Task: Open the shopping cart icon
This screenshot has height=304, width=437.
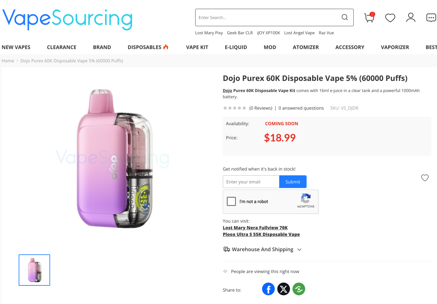Action: point(369,17)
